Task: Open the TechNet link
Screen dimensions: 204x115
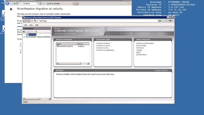Action: click(x=139, y=50)
